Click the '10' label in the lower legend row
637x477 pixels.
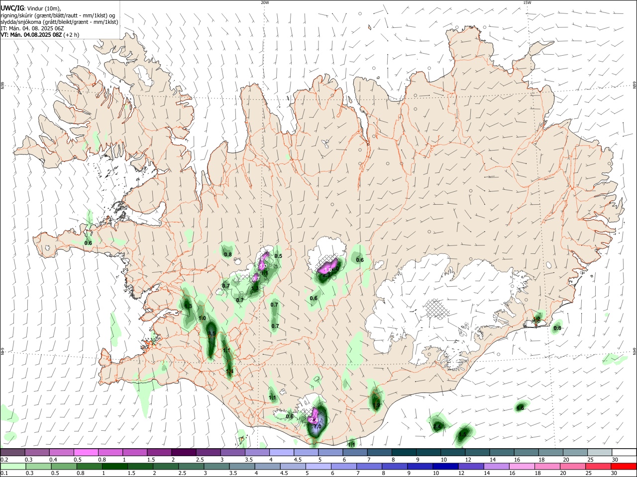(x=435, y=473)
